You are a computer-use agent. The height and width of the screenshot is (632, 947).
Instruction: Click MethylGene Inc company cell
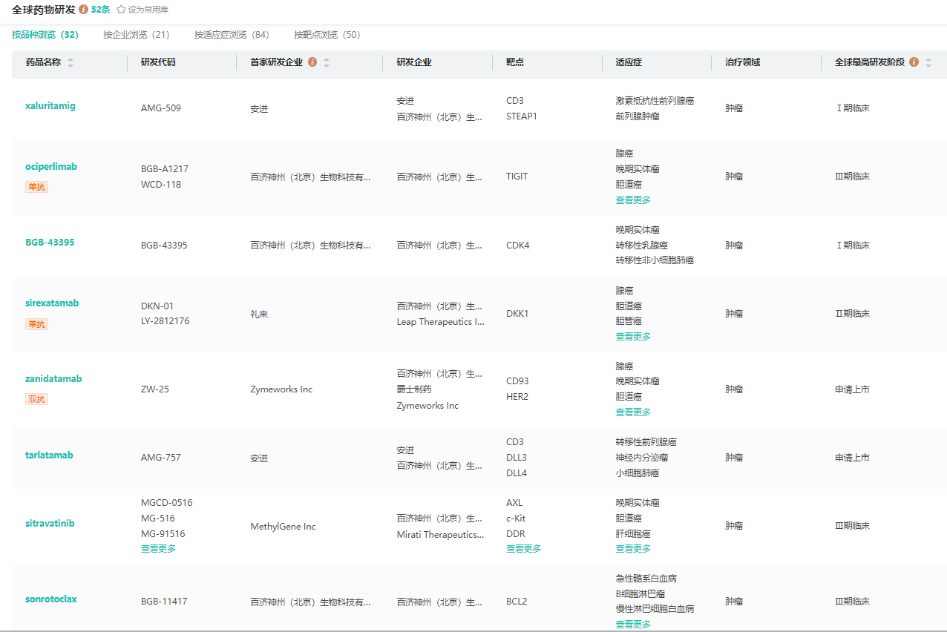(x=284, y=527)
